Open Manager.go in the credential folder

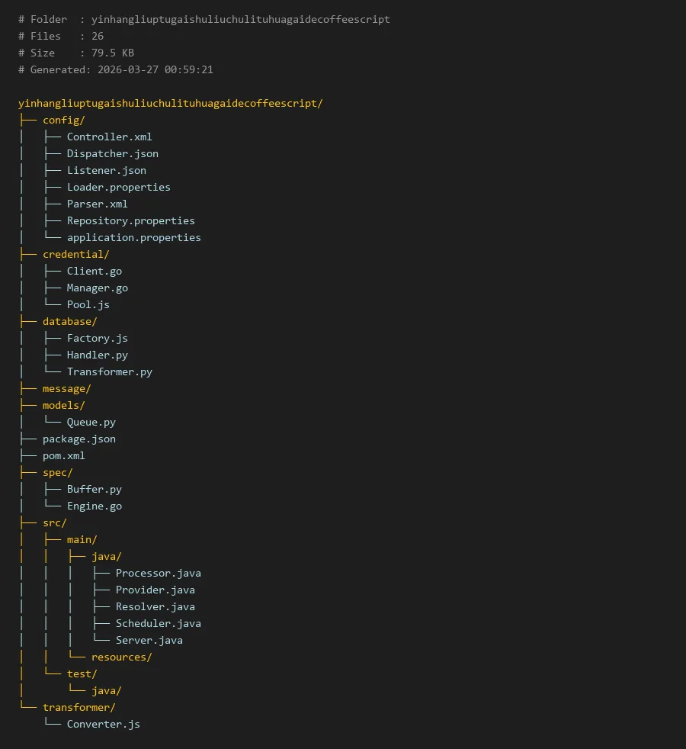97,288
